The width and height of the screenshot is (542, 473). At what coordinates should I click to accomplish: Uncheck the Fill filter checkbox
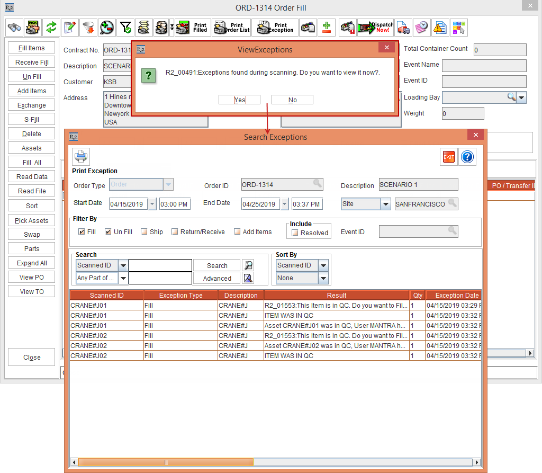(82, 231)
